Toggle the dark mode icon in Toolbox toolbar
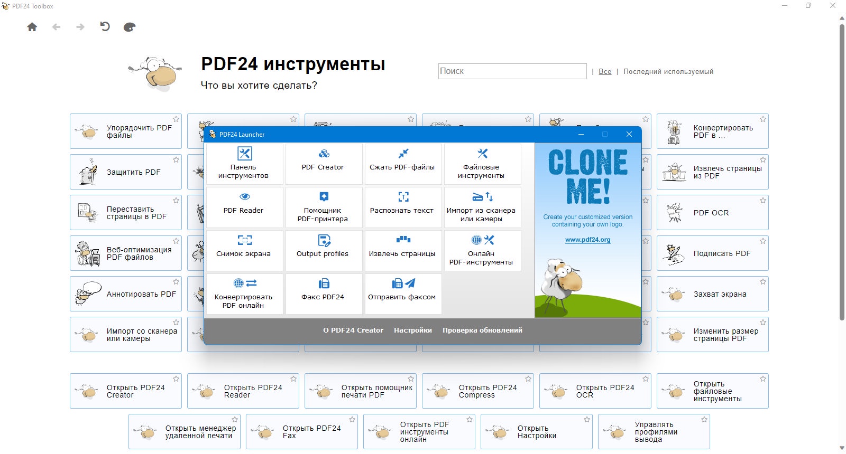 pos(130,27)
